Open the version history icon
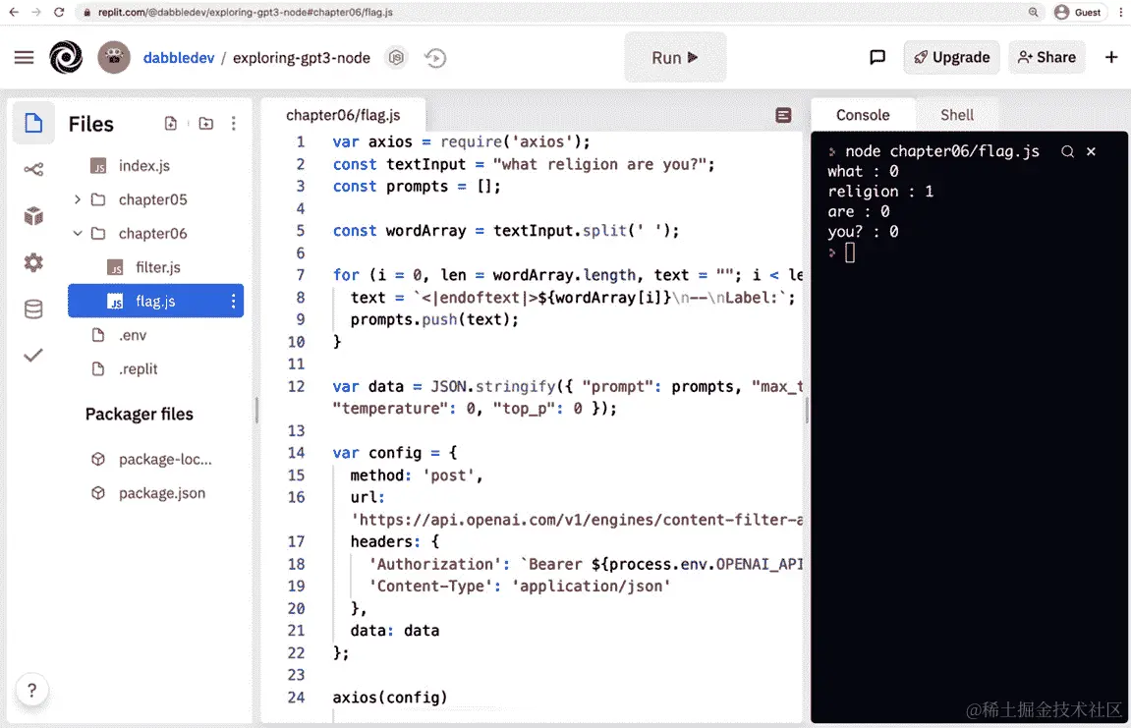Screen dimensions: 1131x728 click(435, 58)
